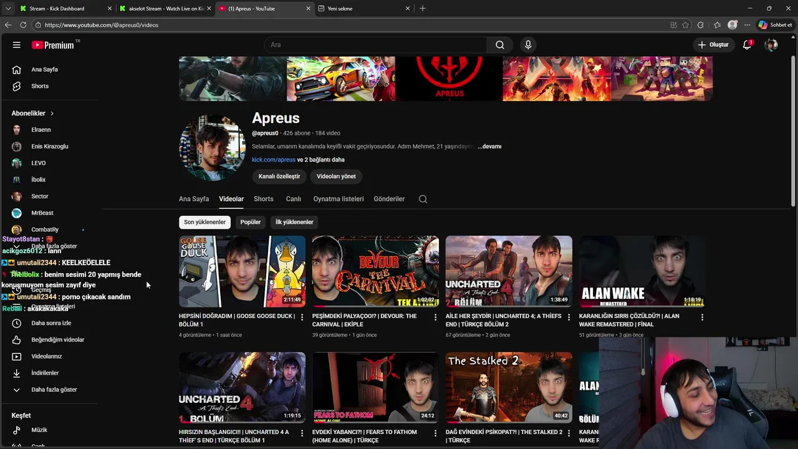Screen dimensions: 798x449
Task: Activate voice search microphone icon
Action: [x=528, y=45]
